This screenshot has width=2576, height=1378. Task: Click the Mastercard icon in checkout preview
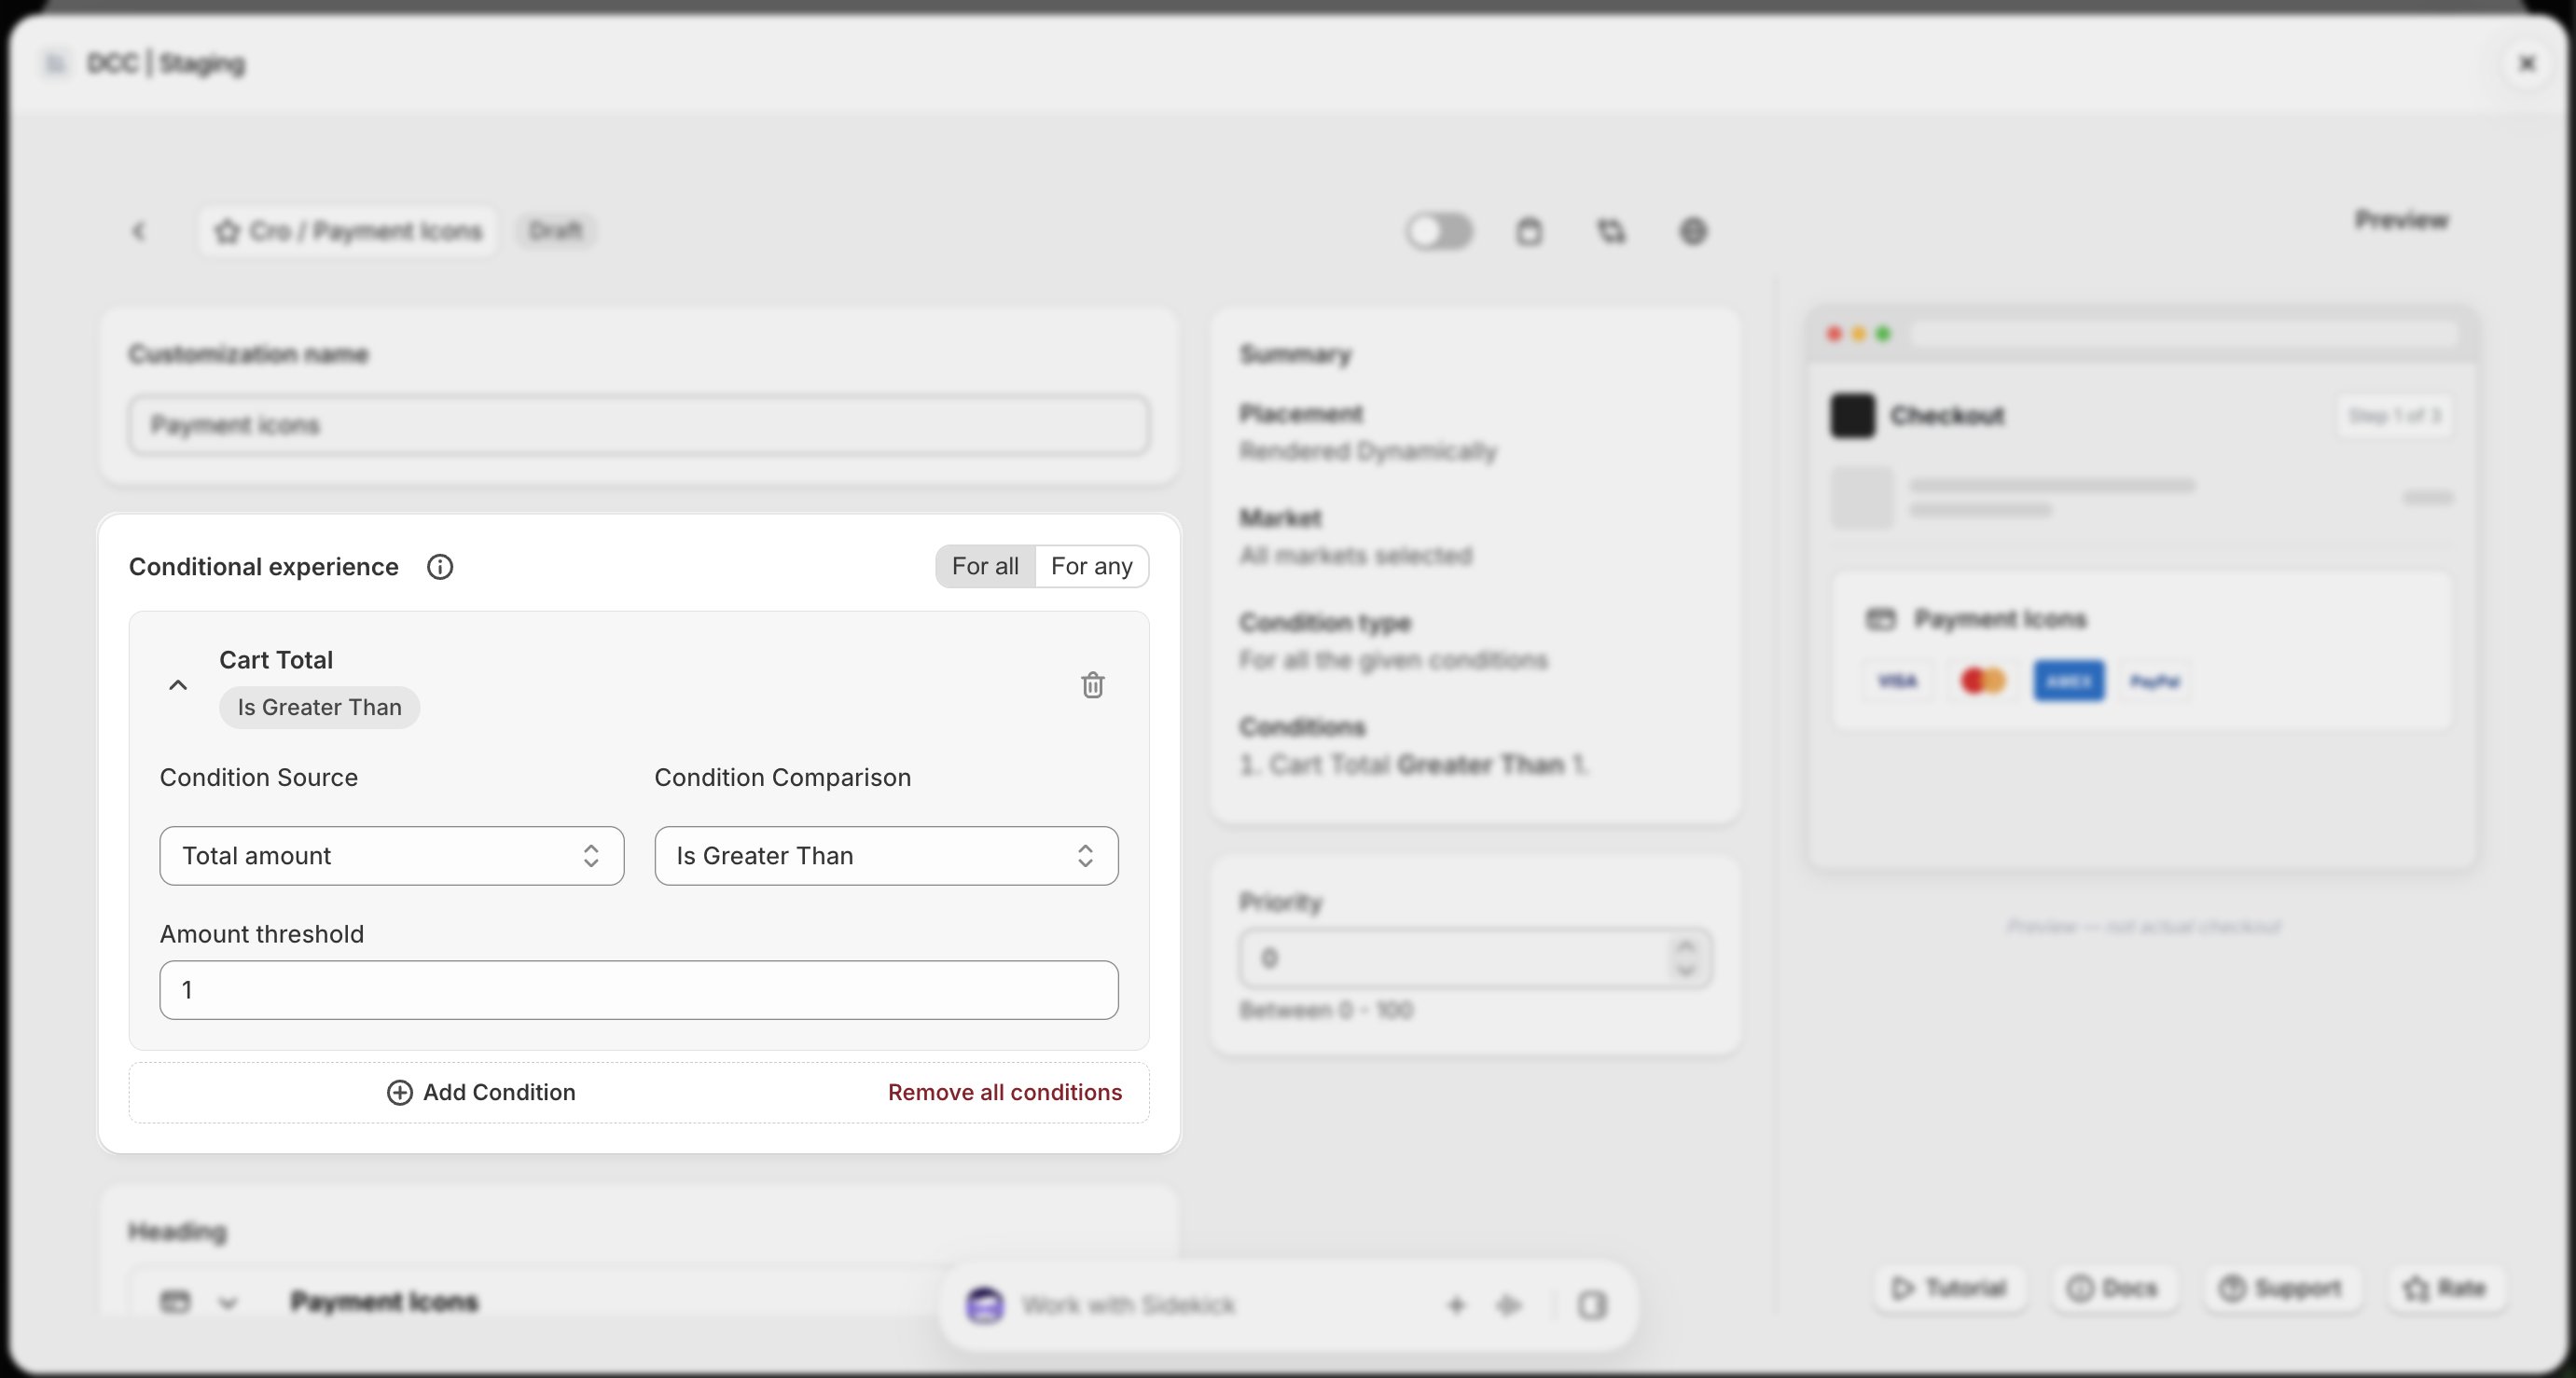tap(1983, 681)
